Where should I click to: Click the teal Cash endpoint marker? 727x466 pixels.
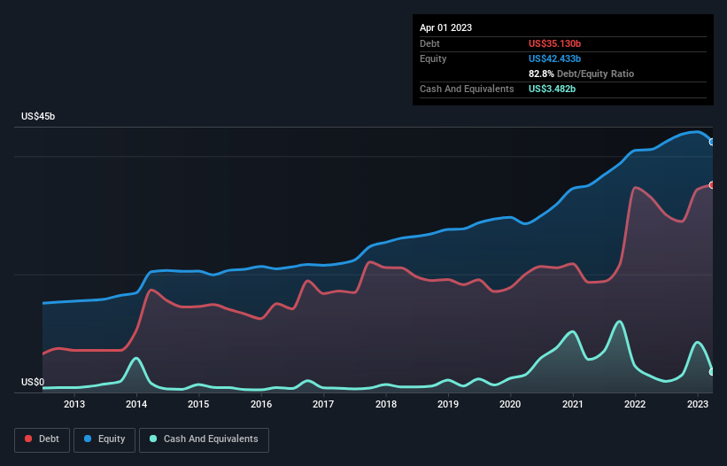712,372
